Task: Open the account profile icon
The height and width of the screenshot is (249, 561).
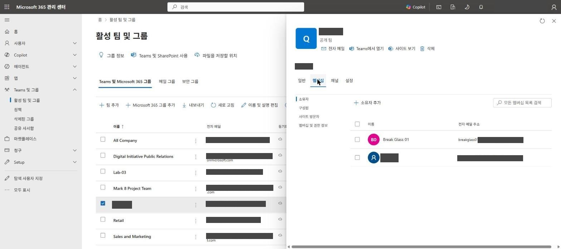Action: point(554,7)
